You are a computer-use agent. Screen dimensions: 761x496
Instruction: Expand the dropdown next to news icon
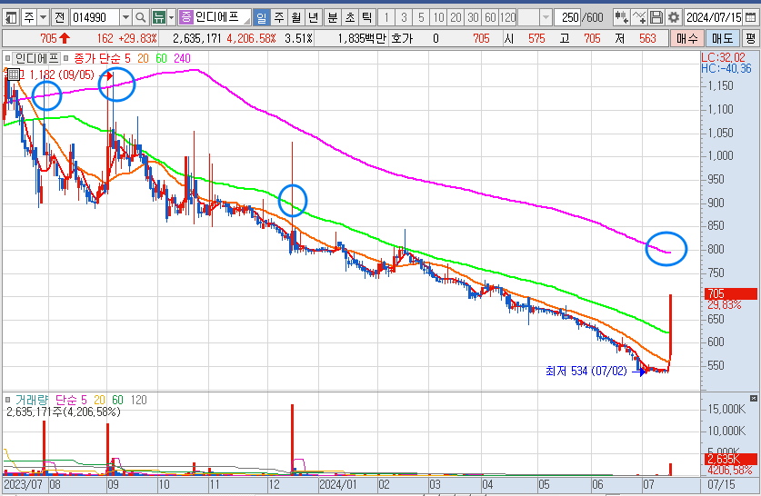tap(171, 18)
